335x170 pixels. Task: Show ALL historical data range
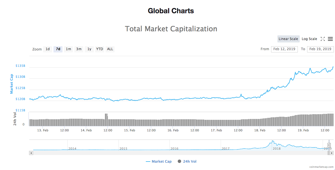pos(110,49)
